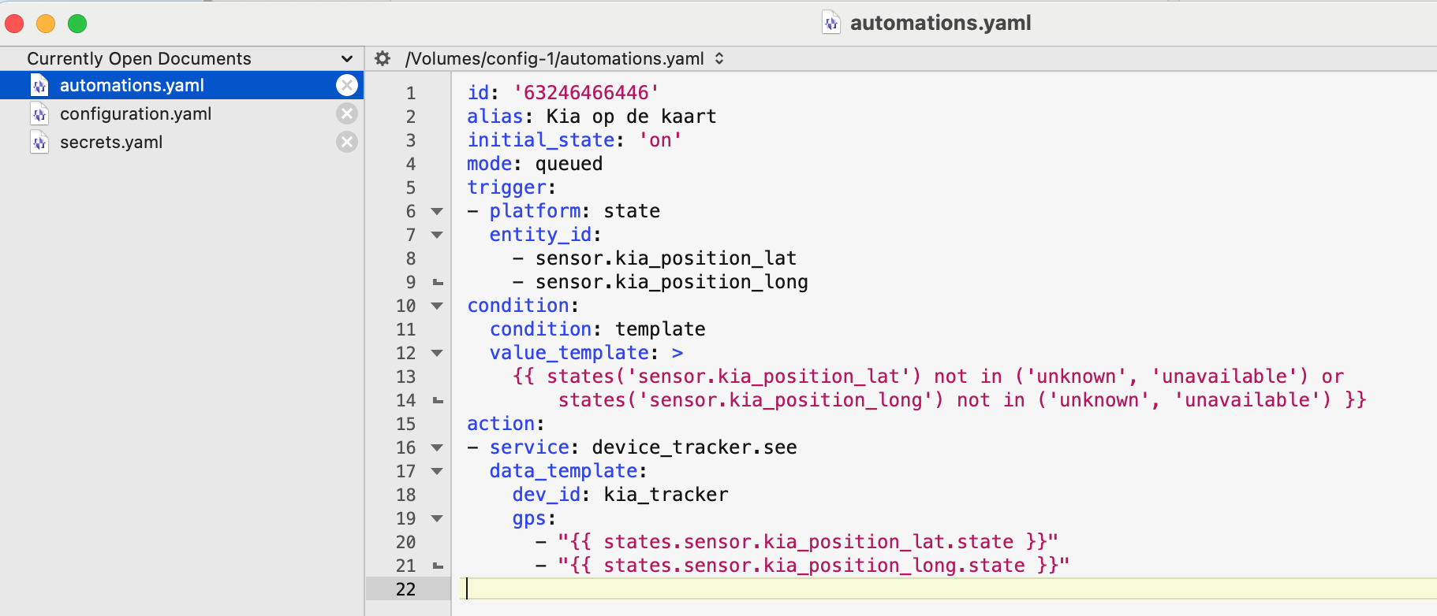
Task: Collapse the entity_id fold at line 7
Action: click(x=437, y=235)
